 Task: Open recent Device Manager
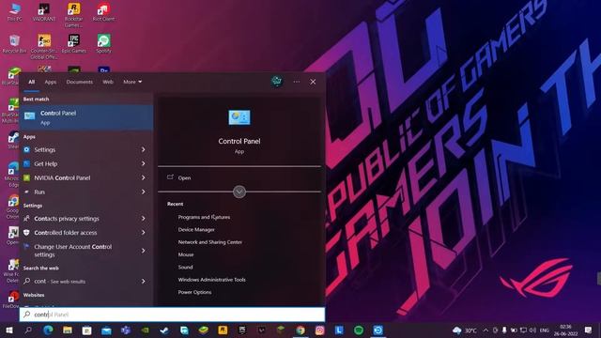[x=196, y=229]
